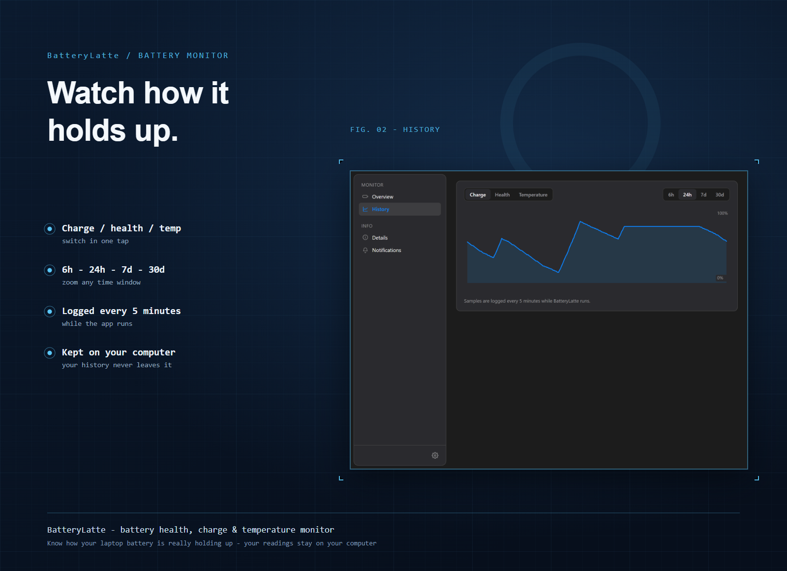Select the 7d time range
The width and height of the screenshot is (787, 571).
click(703, 195)
